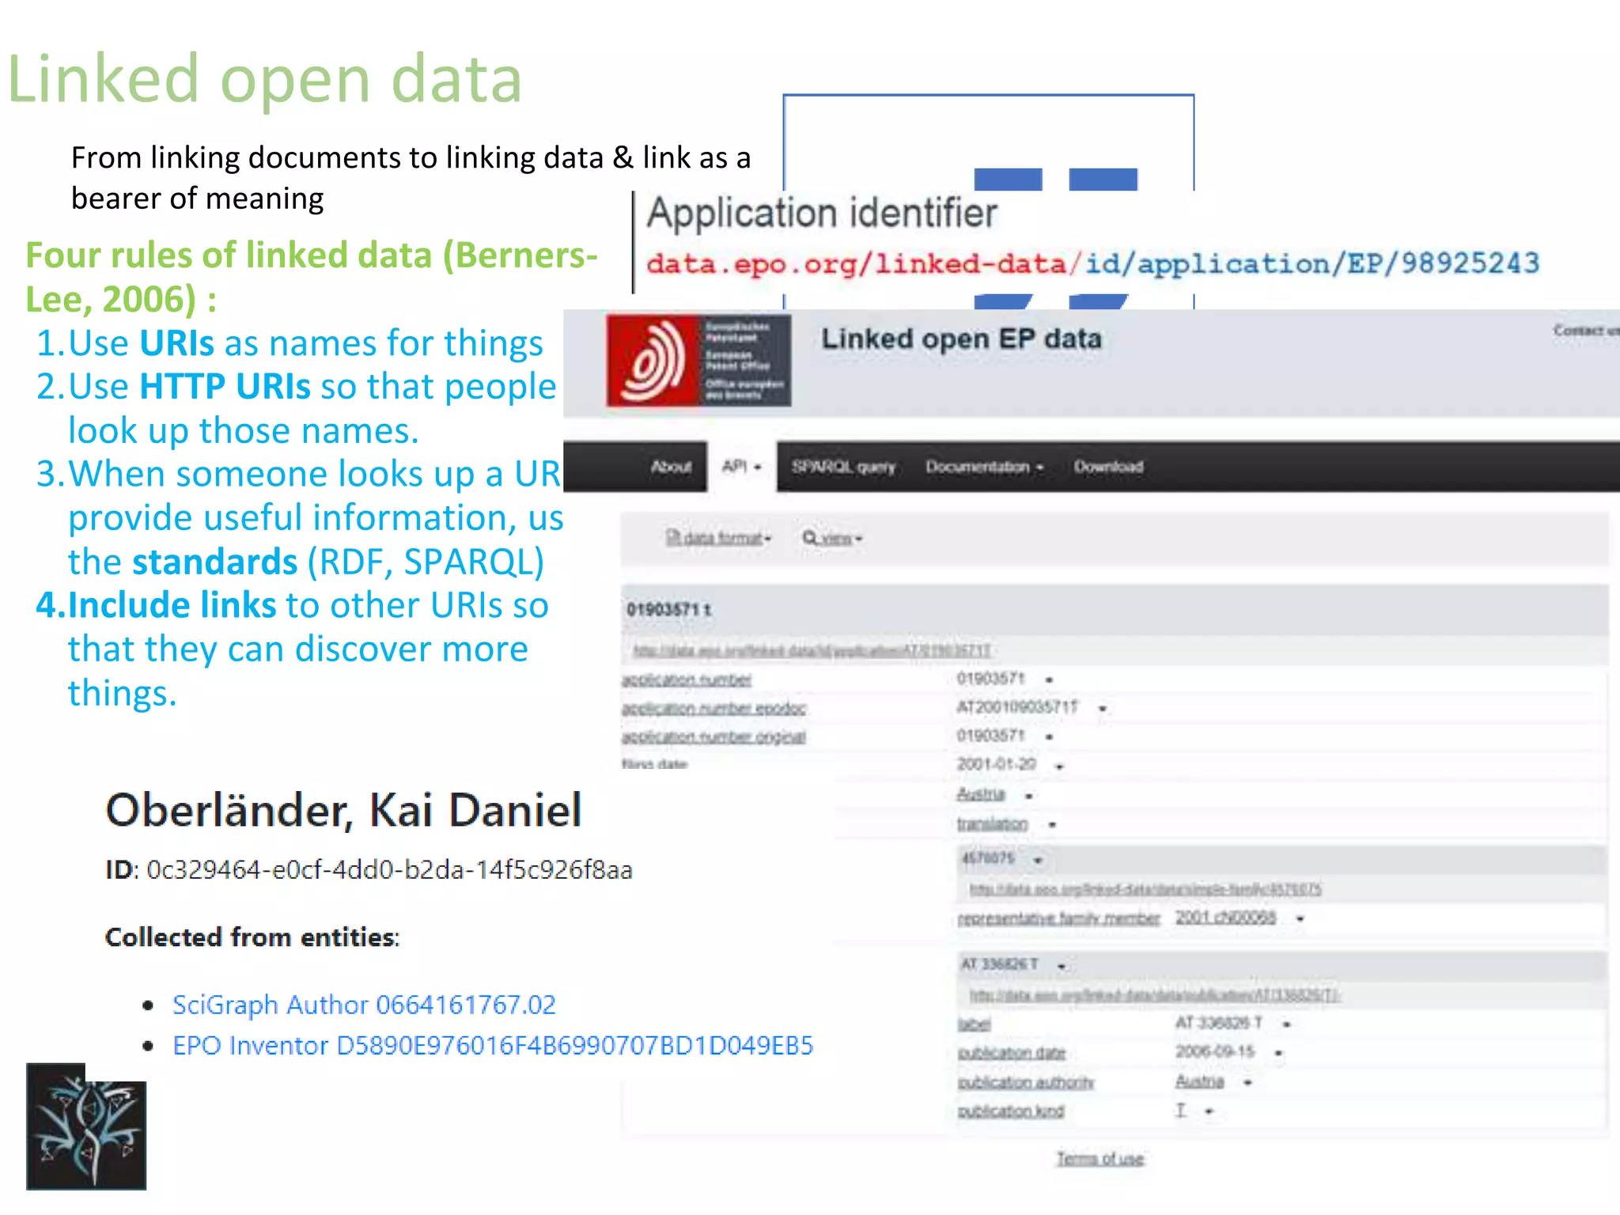Open the dropdown arrow beside 2006-09-15 date
This screenshot has width=1620, height=1215.
(1278, 1054)
